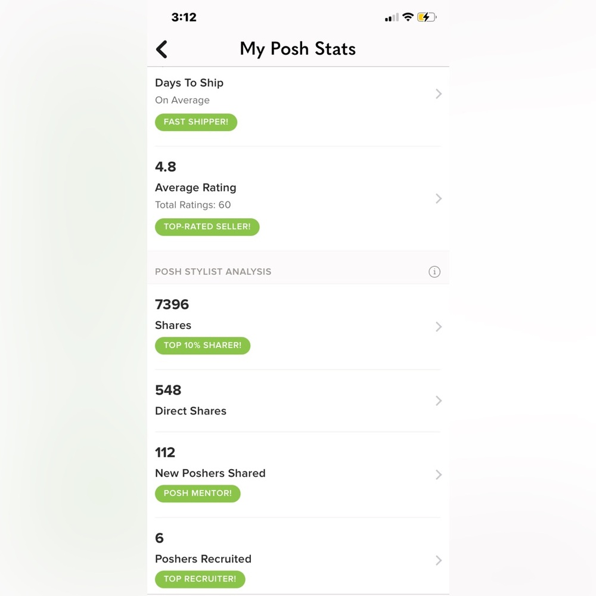Tap the TOP 10% SHARER! badge
The image size is (596, 596).
pos(203,345)
